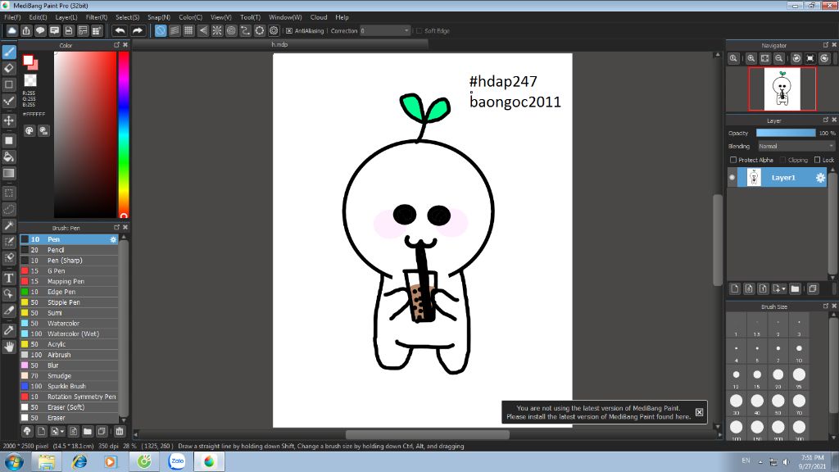The width and height of the screenshot is (839, 472).
Task: Click the layer Opacity slider
Action: click(786, 133)
